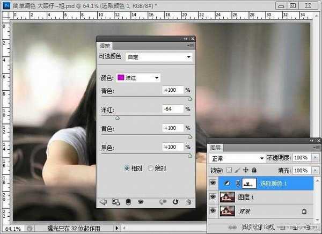Select the 绝对 (Absolute) radio button

(x=150, y=168)
